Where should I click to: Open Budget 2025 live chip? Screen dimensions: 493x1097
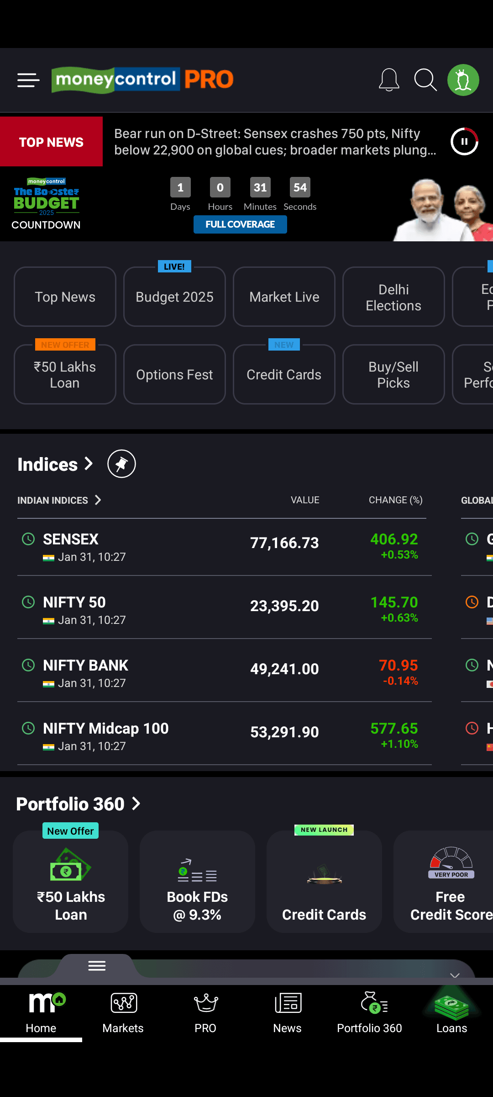click(174, 297)
